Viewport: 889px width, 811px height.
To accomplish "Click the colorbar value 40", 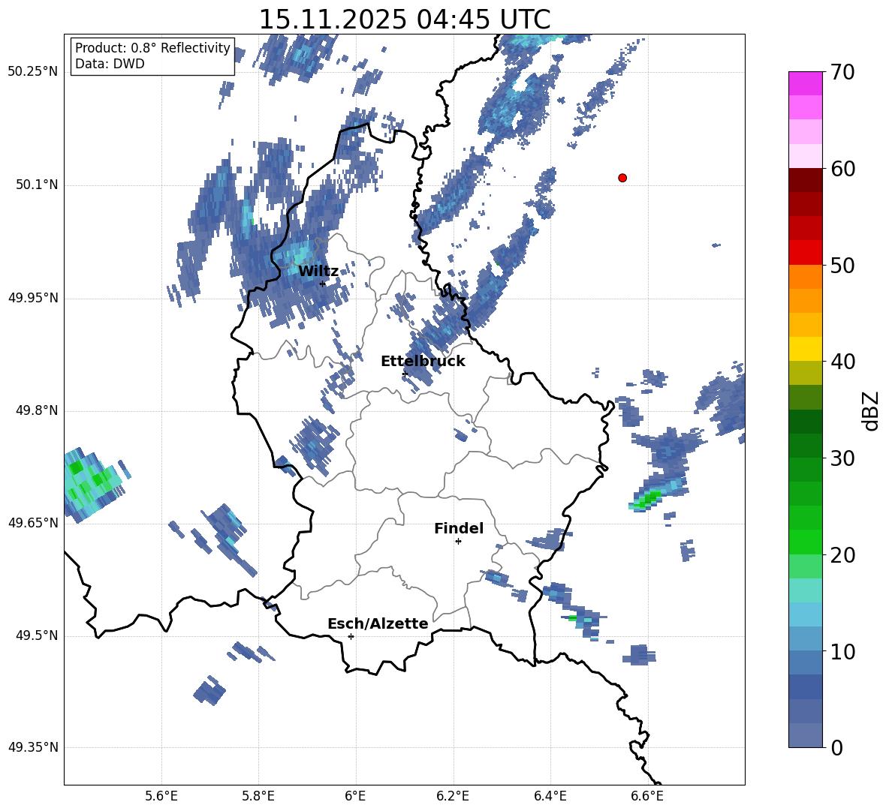I will 842,362.
